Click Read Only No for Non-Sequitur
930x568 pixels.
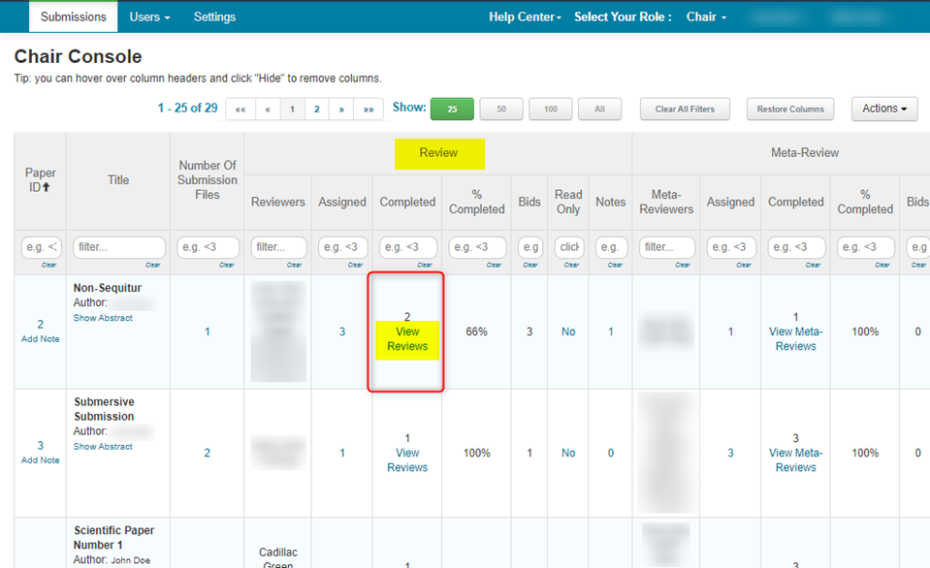click(x=568, y=331)
